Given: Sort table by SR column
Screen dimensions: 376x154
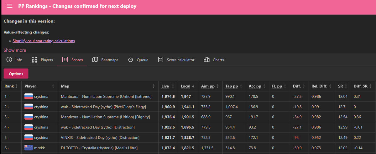Looking at the screenshot, I should tap(343, 86).
